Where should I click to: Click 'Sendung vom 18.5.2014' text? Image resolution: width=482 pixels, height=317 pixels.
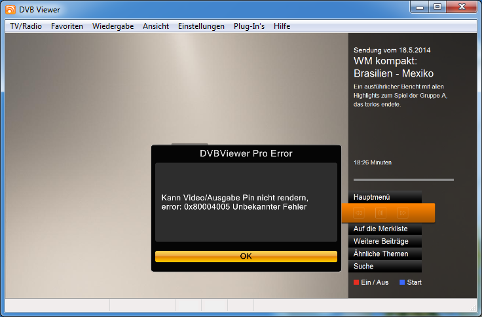pos(392,50)
